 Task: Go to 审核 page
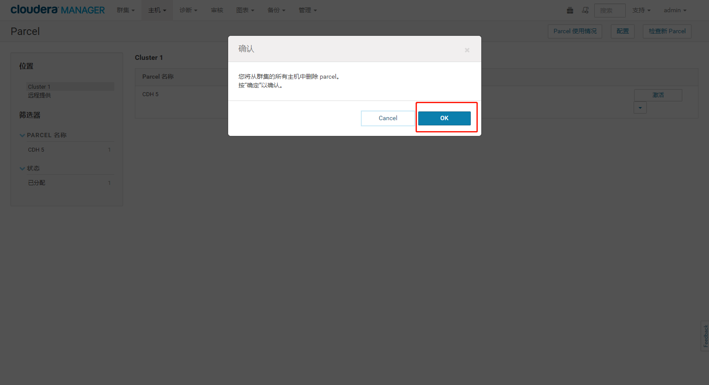coord(217,10)
